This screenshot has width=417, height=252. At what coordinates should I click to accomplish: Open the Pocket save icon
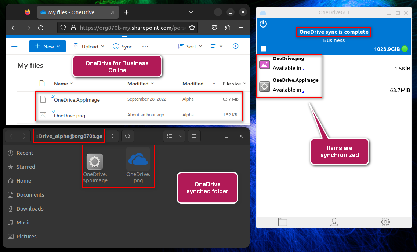(214, 28)
